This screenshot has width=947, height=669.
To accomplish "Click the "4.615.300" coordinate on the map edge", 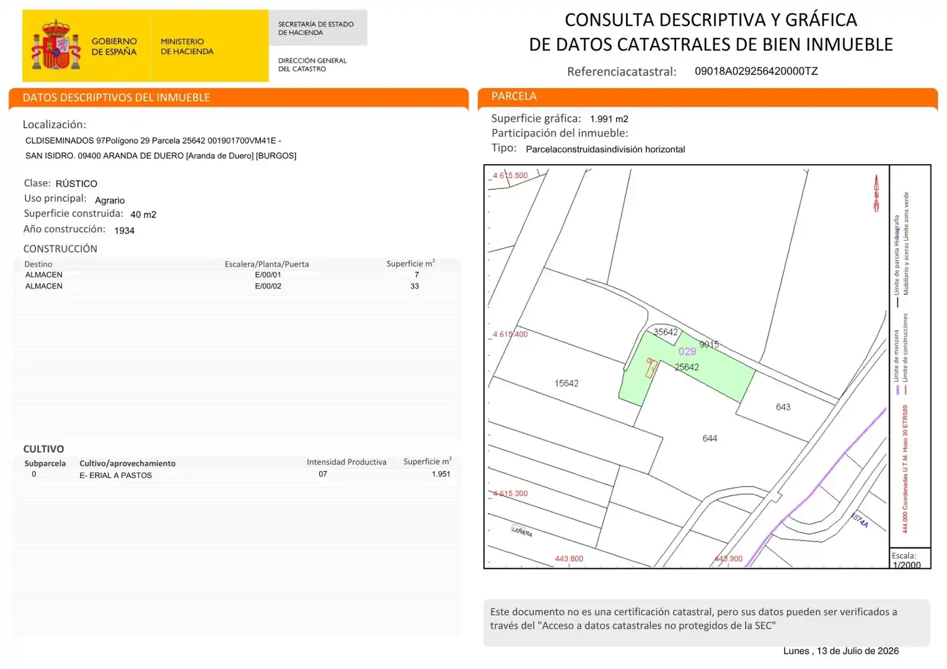I will [x=510, y=494].
